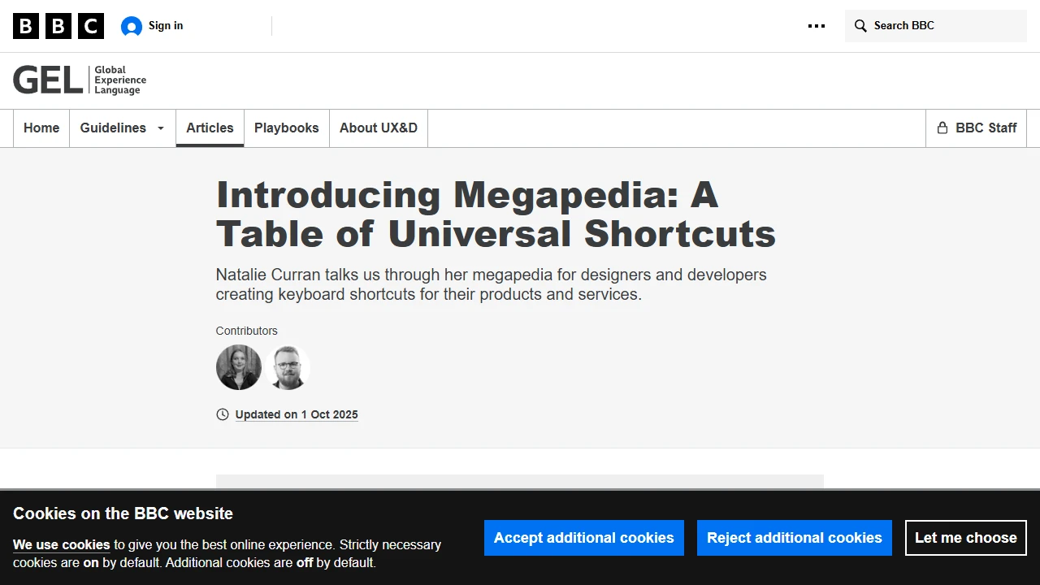Viewport: 1040px width, 585px height.
Task: Click the clock icon next to the date
Action: click(222, 414)
